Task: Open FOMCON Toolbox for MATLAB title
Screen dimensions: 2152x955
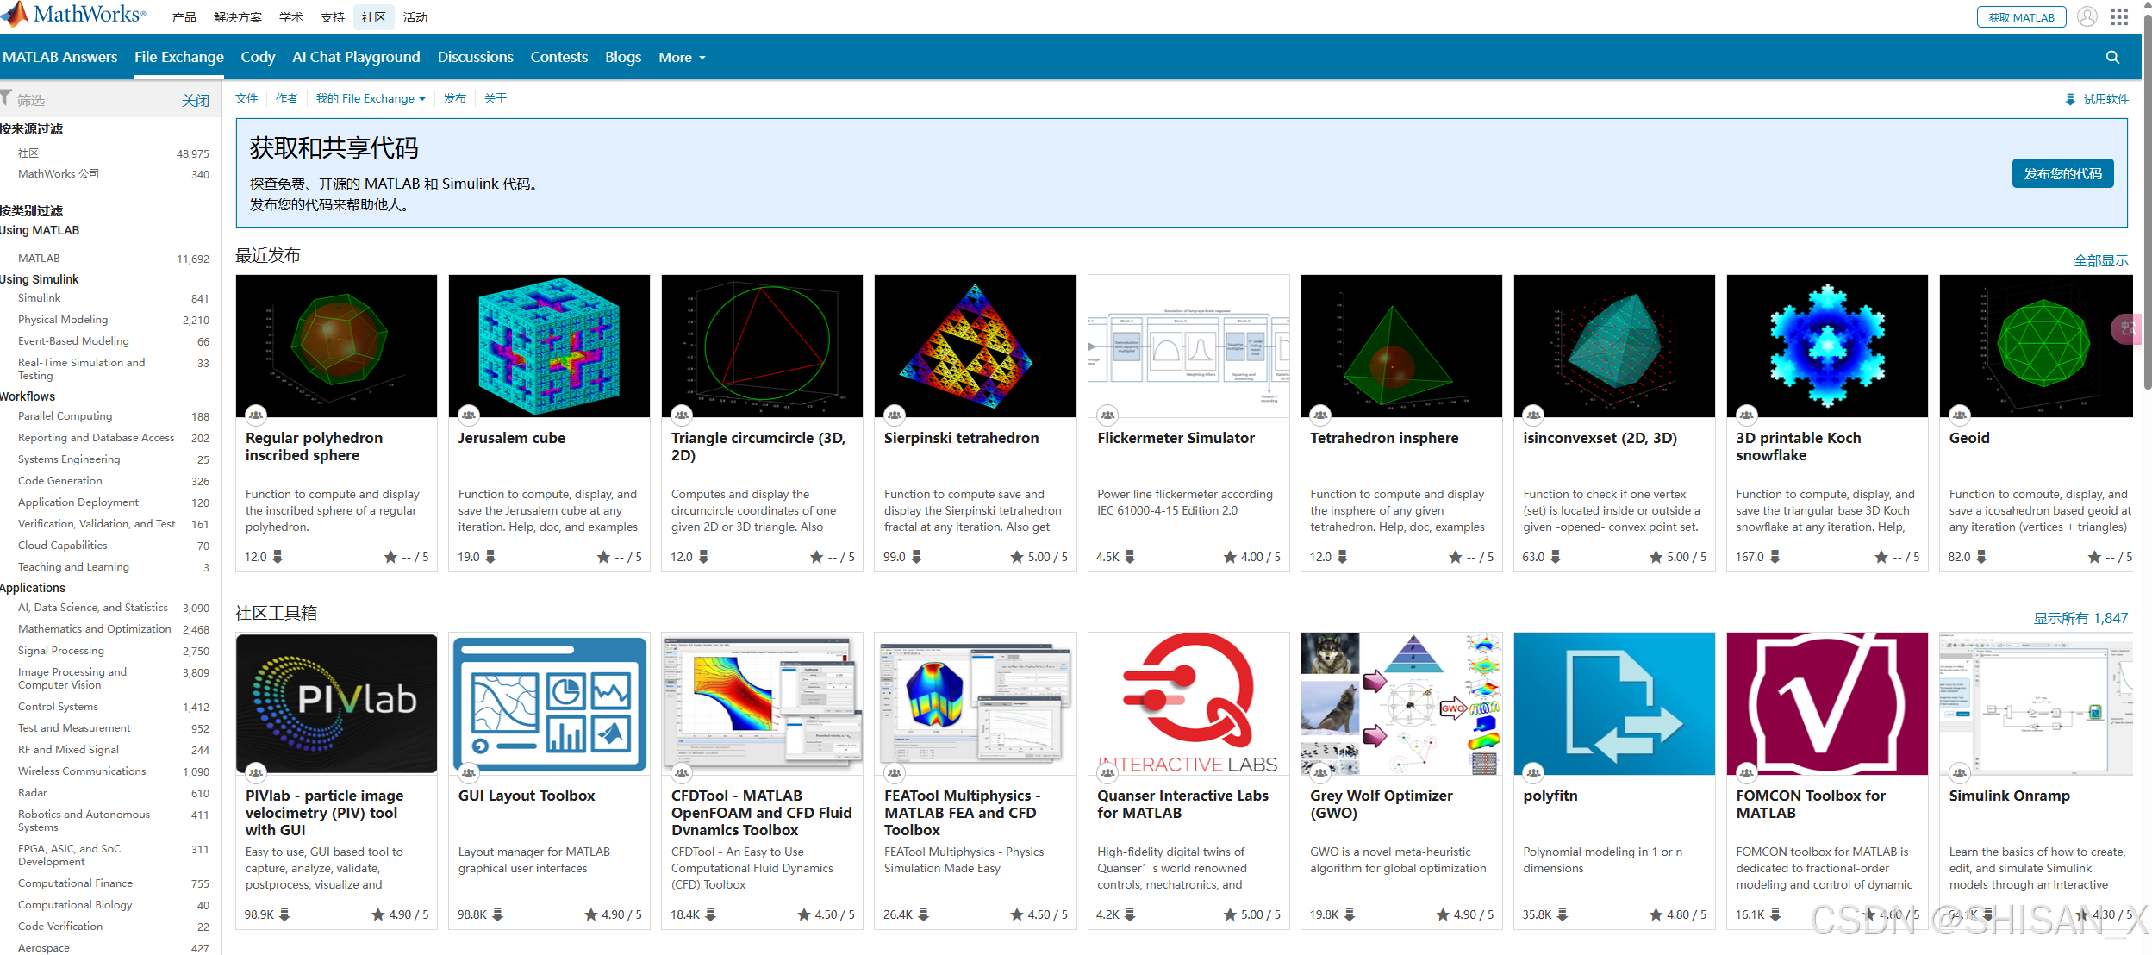Action: tap(1810, 804)
